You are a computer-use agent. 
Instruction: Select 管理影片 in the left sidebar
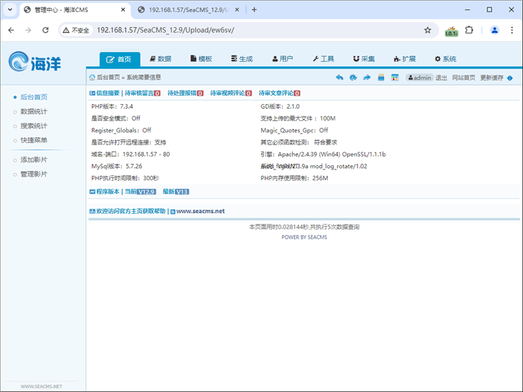coord(34,175)
